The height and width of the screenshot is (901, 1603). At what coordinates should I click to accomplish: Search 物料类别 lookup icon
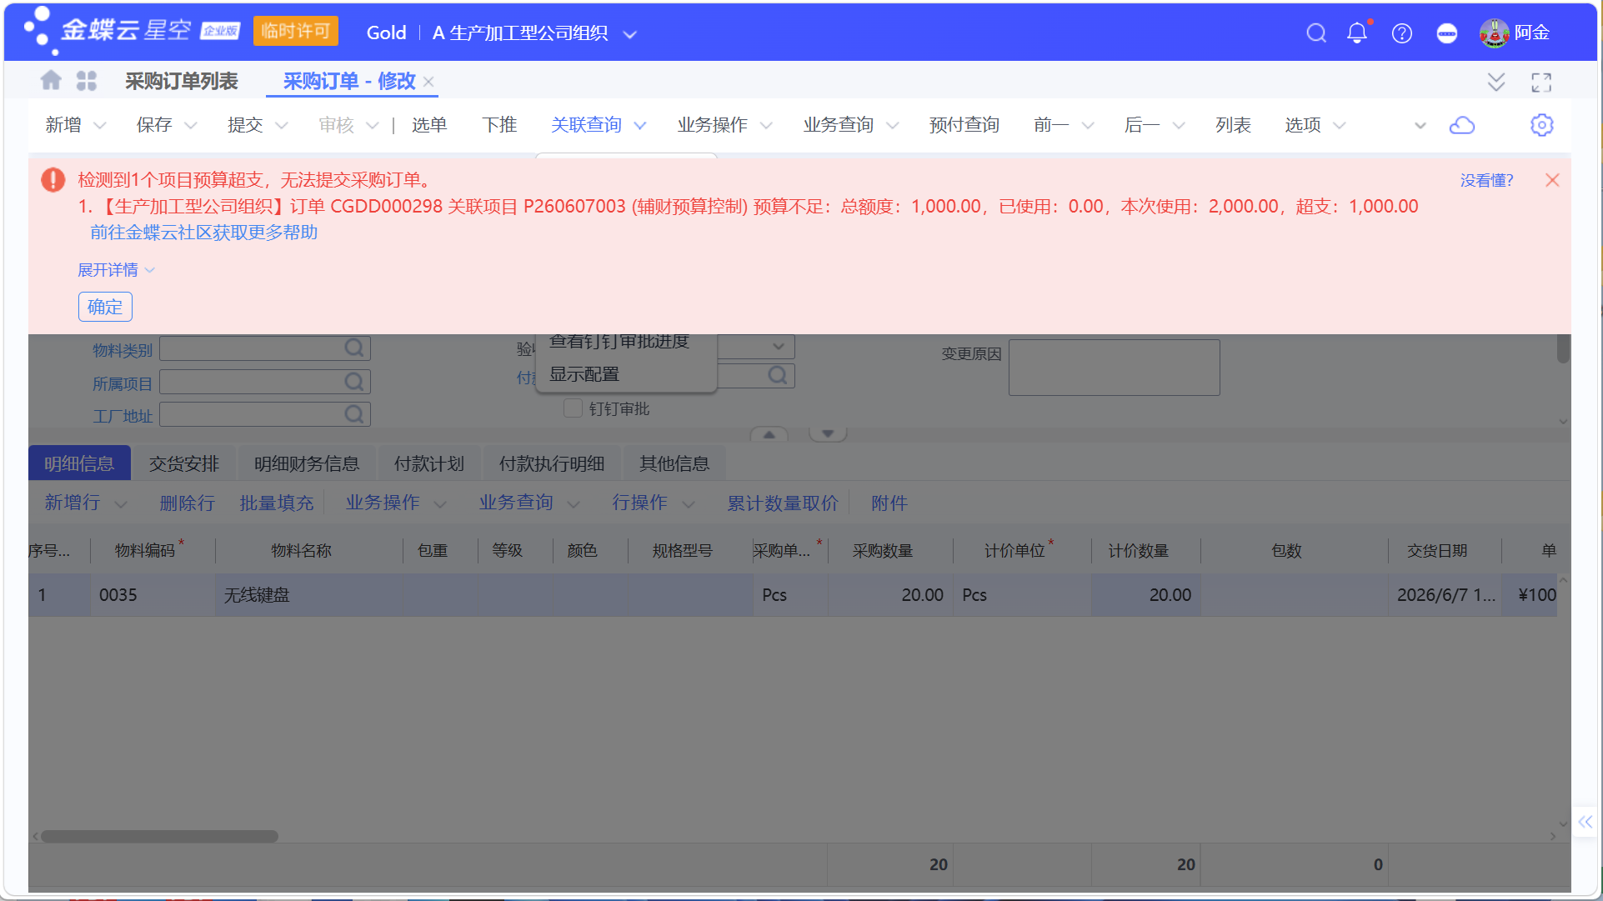354,348
